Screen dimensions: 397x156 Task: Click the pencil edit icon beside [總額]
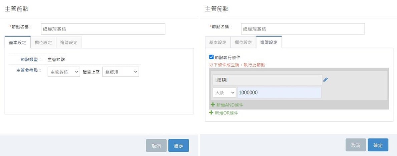tap(326, 80)
